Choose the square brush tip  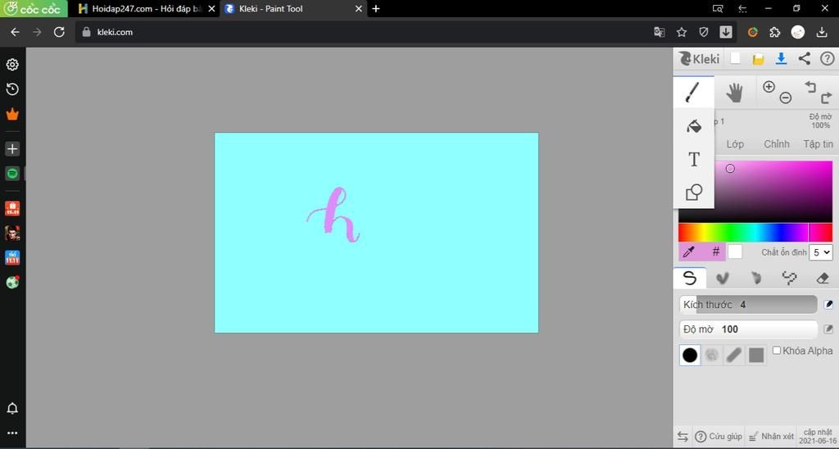click(x=756, y=355)
